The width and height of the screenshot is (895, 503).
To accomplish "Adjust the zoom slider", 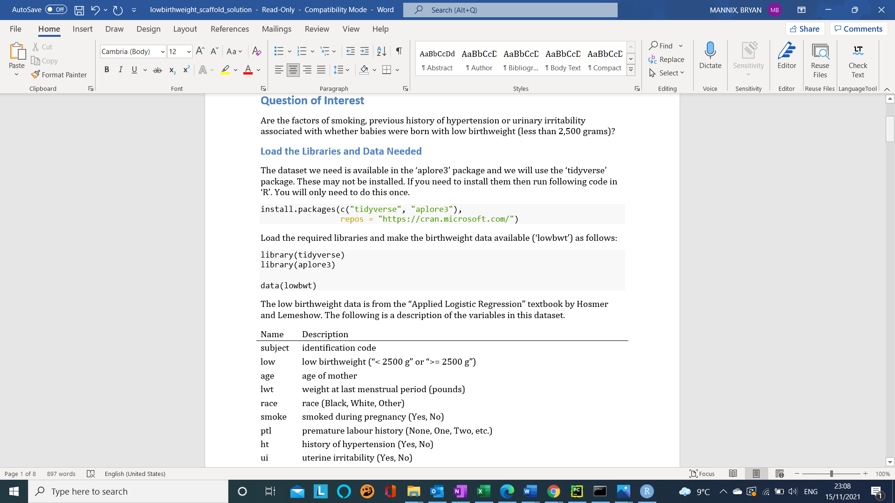I will (831, 474).
